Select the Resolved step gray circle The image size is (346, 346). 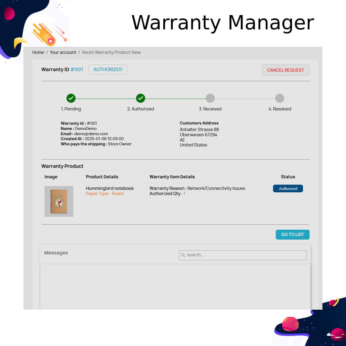(280, 98)
